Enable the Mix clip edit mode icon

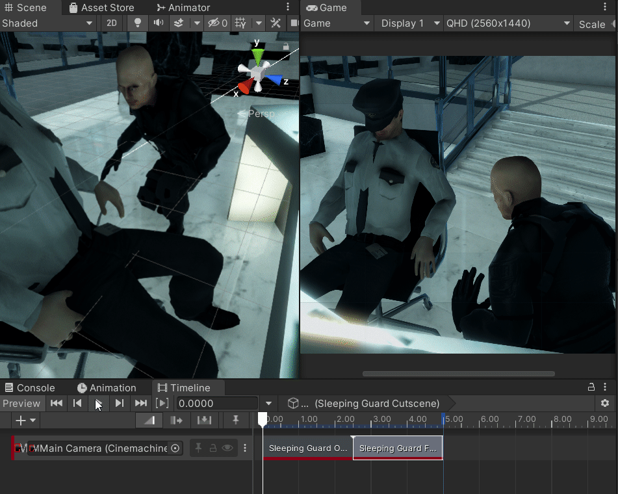coord(149,421)
